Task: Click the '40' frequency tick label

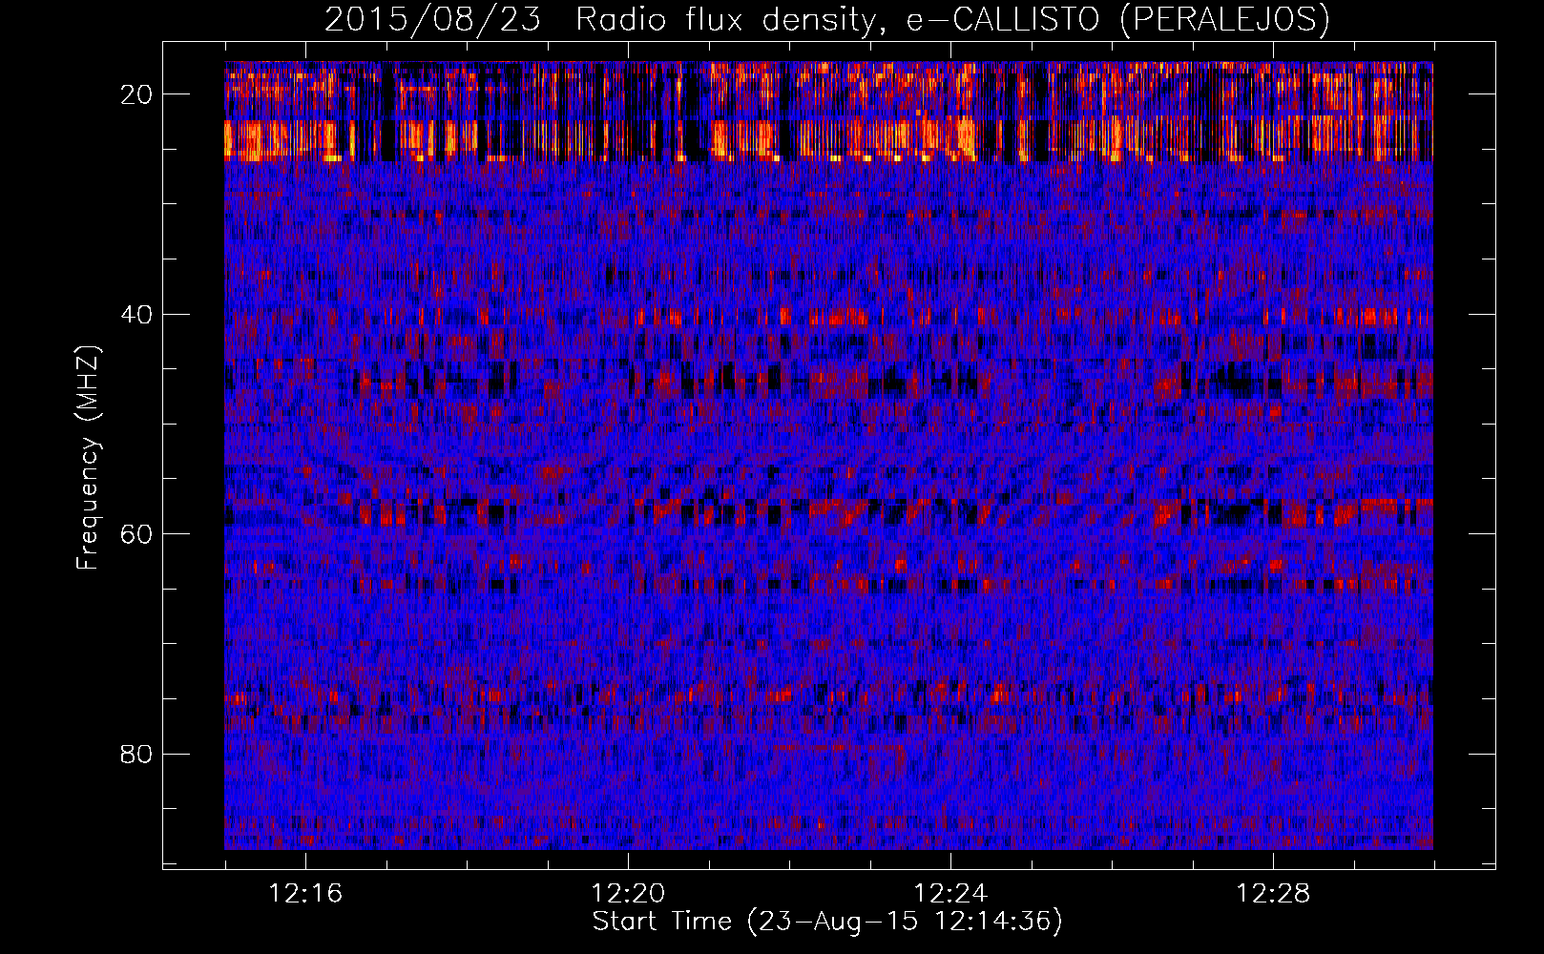Action: point(137,315)
